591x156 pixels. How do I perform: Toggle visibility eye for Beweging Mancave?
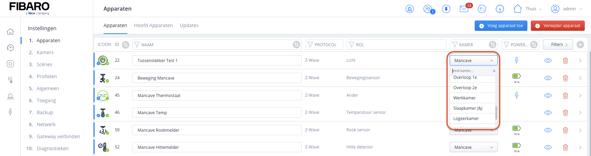point(548,78)
